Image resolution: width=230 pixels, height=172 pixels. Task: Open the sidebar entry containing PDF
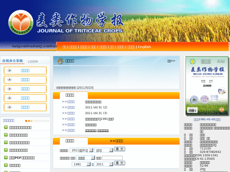(x=22, y=158)
